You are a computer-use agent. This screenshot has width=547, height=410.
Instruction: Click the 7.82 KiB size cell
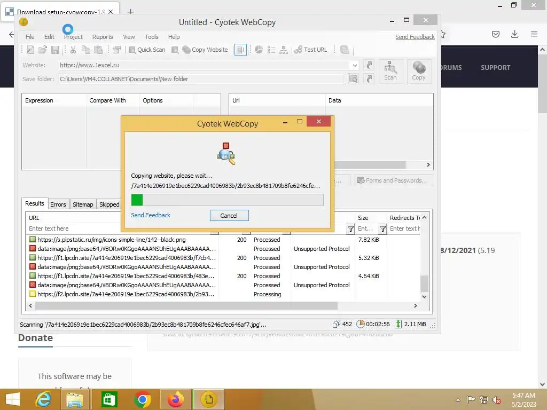coord(369,240)
